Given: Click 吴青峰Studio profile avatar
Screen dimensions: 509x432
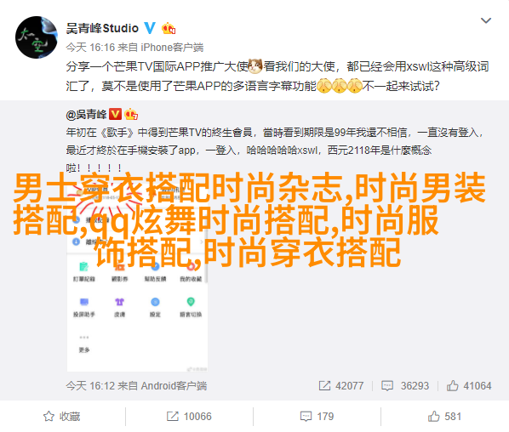Looking at the screenshot, I should tap(37, 37).
